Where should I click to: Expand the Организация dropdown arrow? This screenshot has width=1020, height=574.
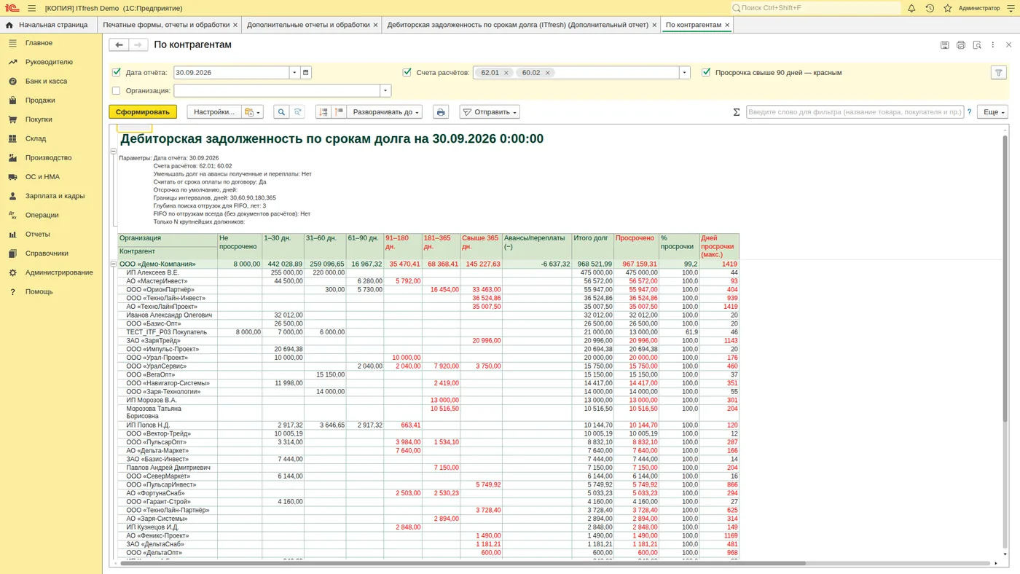(385, 91)
